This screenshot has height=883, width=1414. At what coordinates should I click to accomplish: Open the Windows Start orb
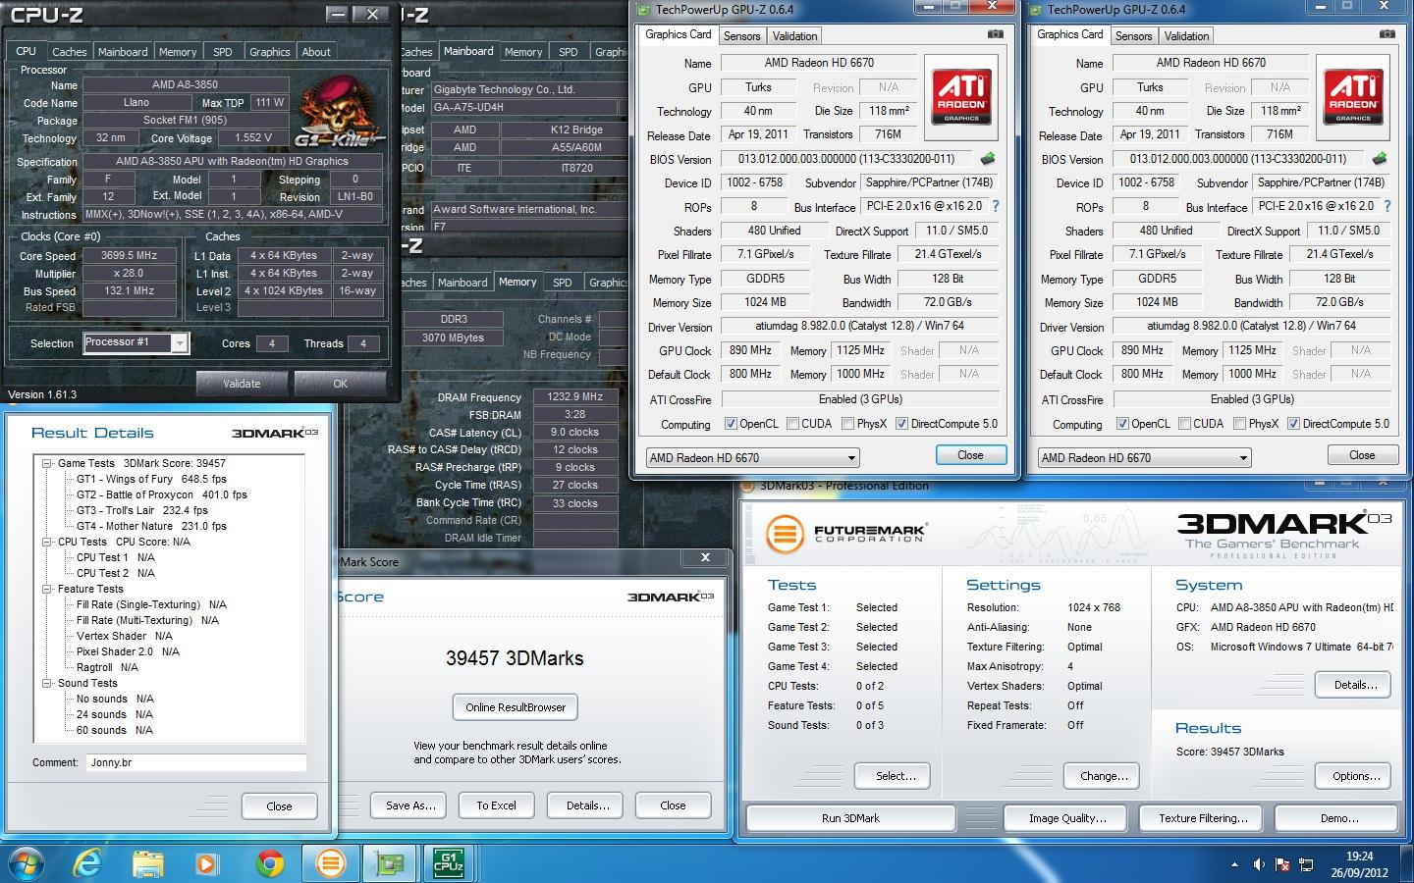coord(26,863)
